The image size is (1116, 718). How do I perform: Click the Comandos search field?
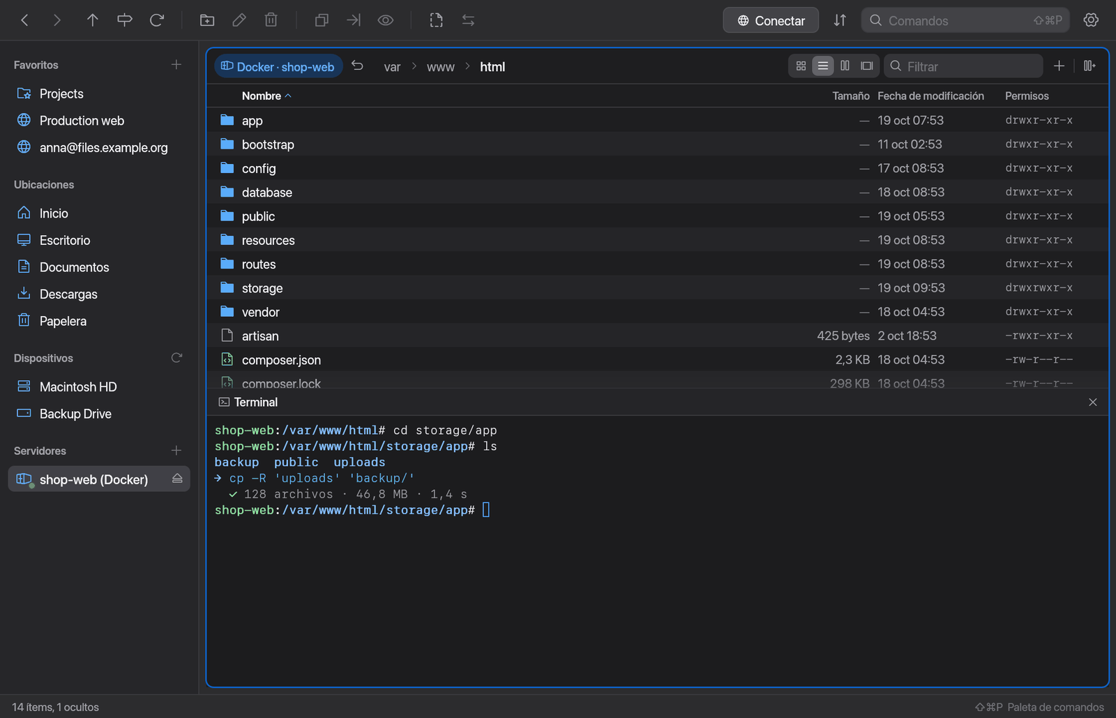pyautogui.click(x=965, y=20)
